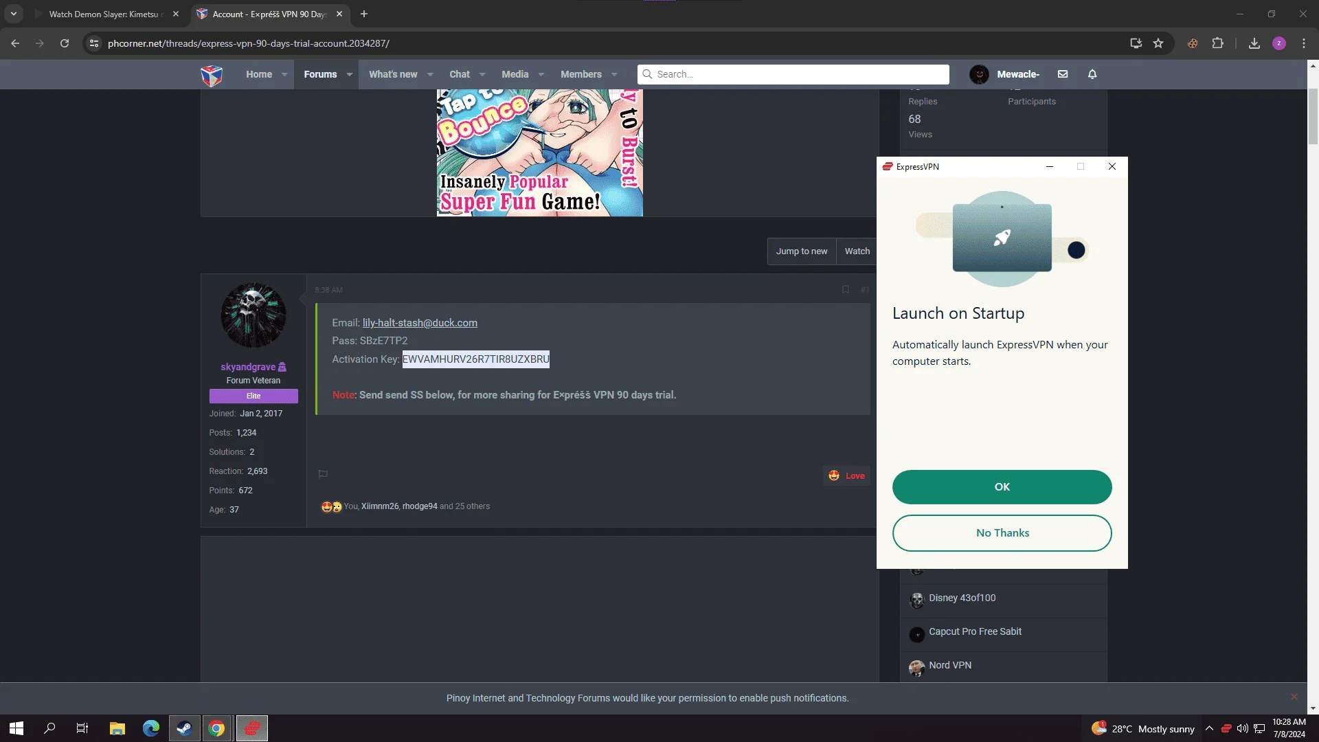Viewport: 1319px width, 742px height.
Task: Bookmark this page with the star icon
Action: 1158,43
